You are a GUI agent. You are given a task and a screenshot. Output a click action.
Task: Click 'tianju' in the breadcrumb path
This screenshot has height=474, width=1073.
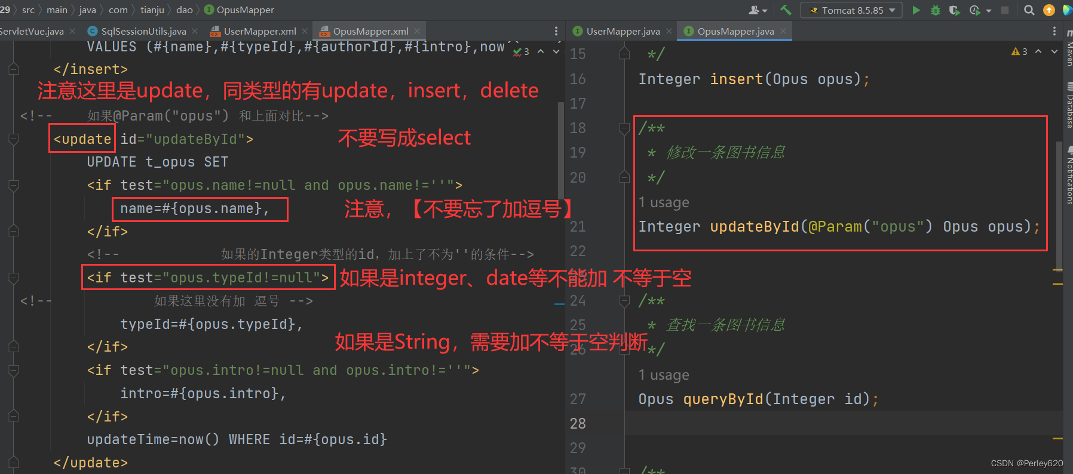152,10
